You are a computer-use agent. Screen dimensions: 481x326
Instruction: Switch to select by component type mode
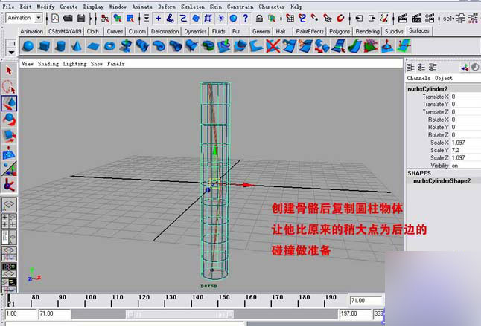[x=130, y=19]
